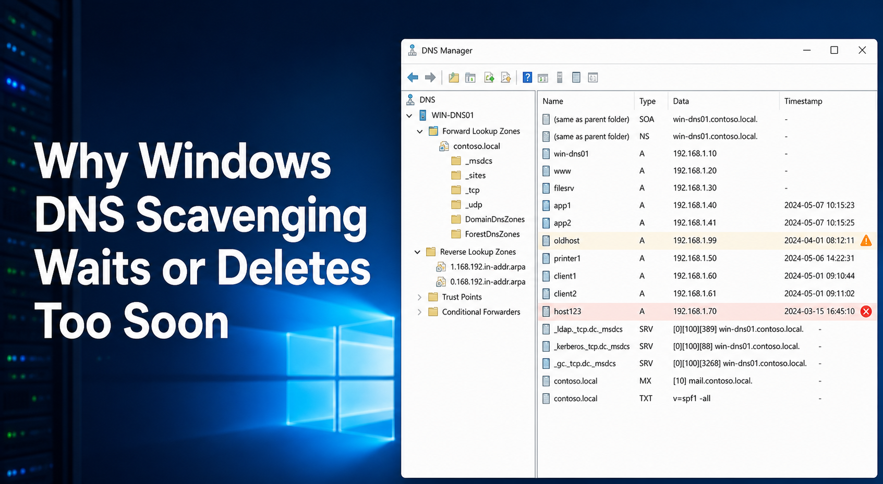Click the record icon beside the TXT record
This screenshot has height=484, width=883.
pos(546,399)
